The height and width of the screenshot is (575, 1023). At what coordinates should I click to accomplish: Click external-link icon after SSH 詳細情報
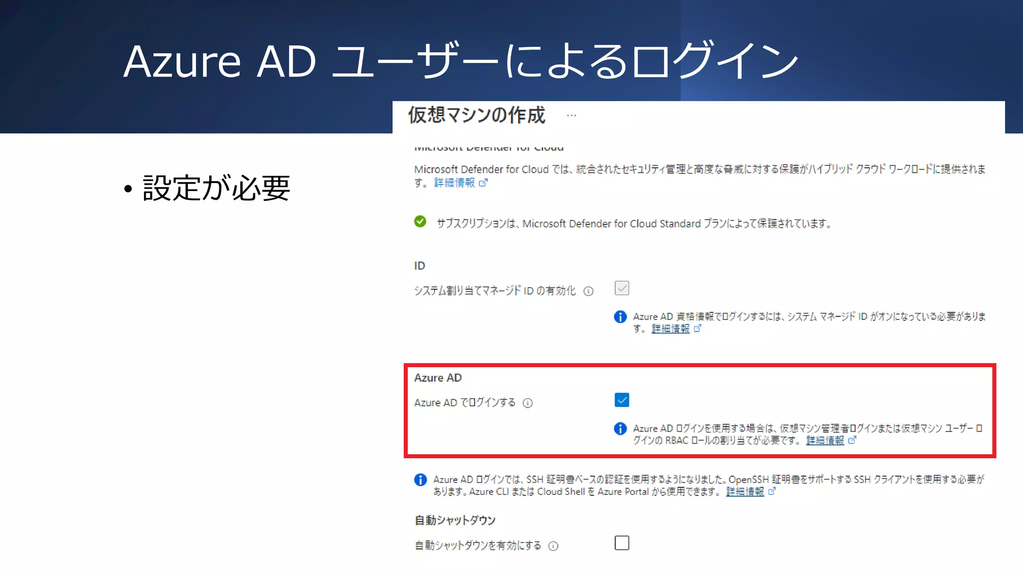[x=772, y=491]
